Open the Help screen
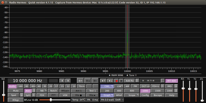This screenshot has width=206, height=103. click(172, 95)
